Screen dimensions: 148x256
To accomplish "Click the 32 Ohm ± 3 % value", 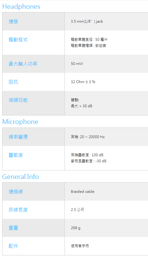I will [83, 82].
